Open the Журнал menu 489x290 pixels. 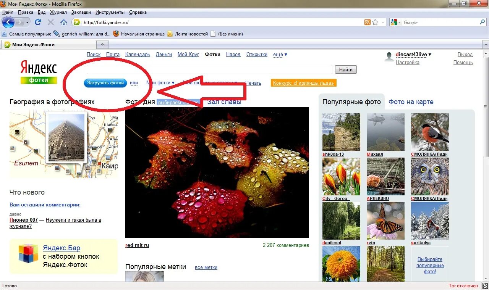click(58, 12)
